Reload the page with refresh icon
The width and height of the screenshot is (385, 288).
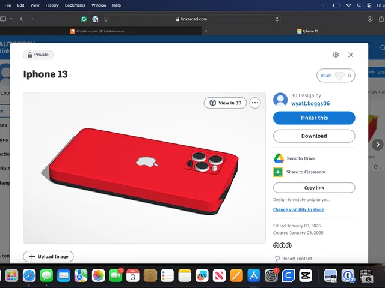tap(277, 19)
